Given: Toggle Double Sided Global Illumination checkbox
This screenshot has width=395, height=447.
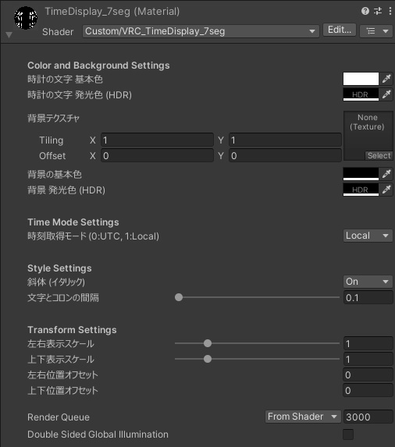Looking at the screenshot, I should click(x=348, y=435).
